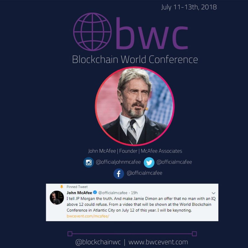Click the bold John McAfee tweet name
The width and height of the screenshot is (248, 248).
pos(79,193)
